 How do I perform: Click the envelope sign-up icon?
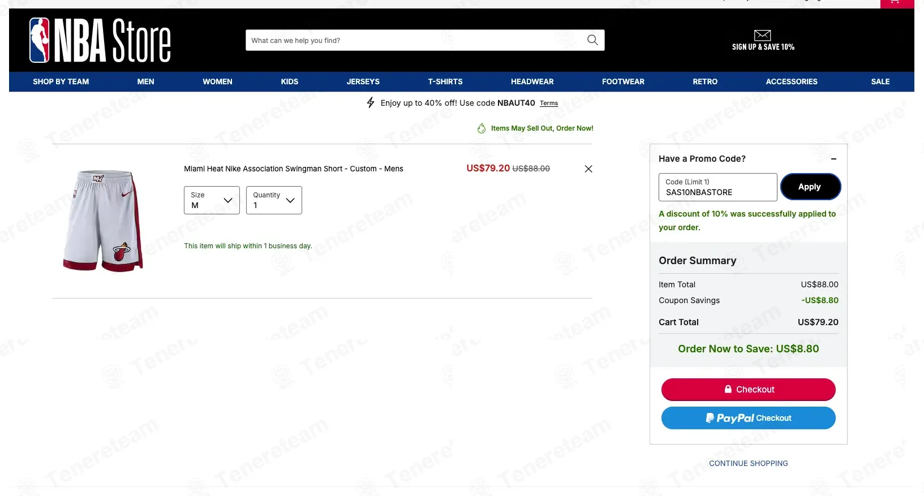click(x=763, y=35)
